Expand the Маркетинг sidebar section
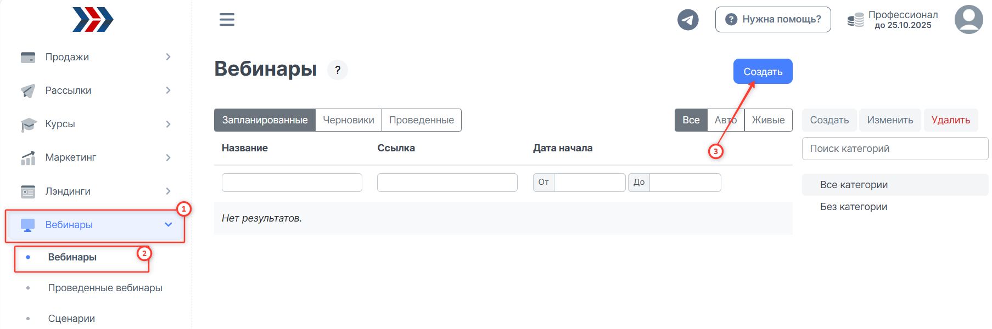 (168, 157)
